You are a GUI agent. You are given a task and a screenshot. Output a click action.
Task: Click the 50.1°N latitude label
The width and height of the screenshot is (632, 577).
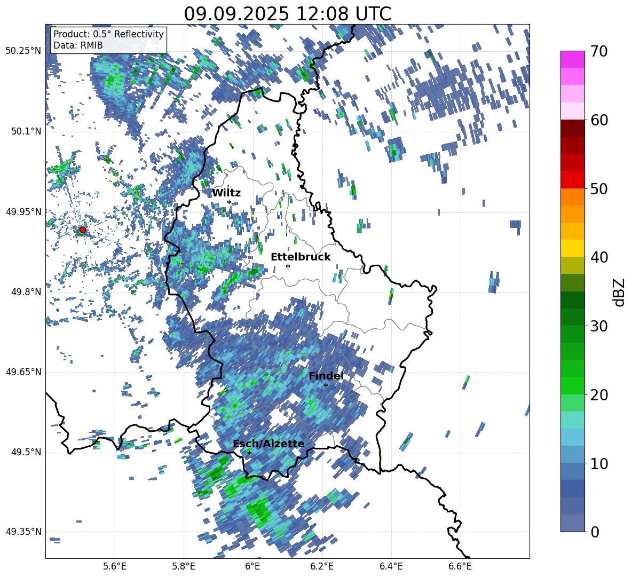point(26,132)
